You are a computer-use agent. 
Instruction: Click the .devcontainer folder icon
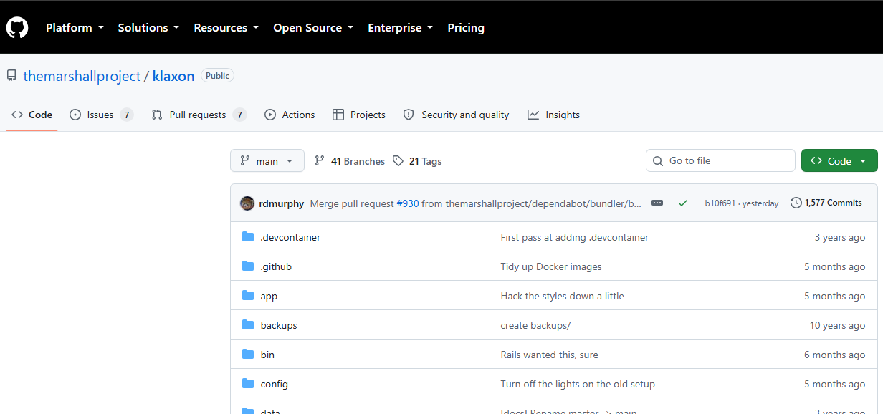248,237
